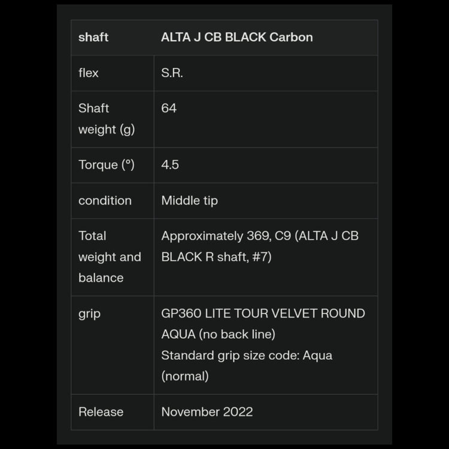This screenshot has height=449, width=449.
Task: Select the 'C9' balance value
Action: pyautogui.click(x=283, y=236)
